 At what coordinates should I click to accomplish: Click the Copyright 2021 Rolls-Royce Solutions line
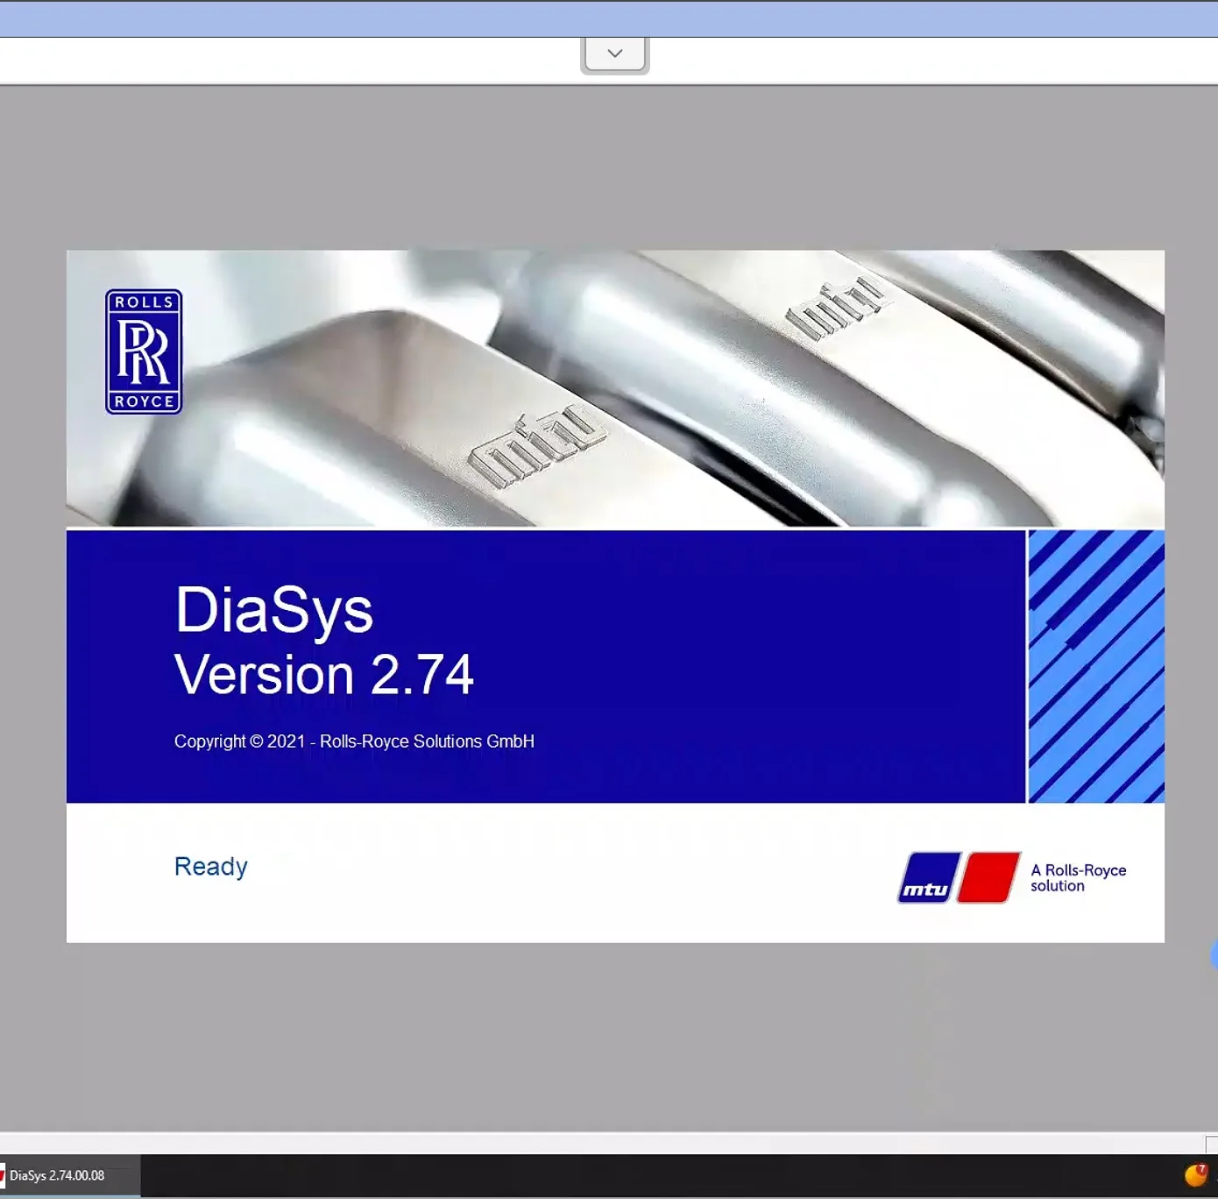[354, 741]
